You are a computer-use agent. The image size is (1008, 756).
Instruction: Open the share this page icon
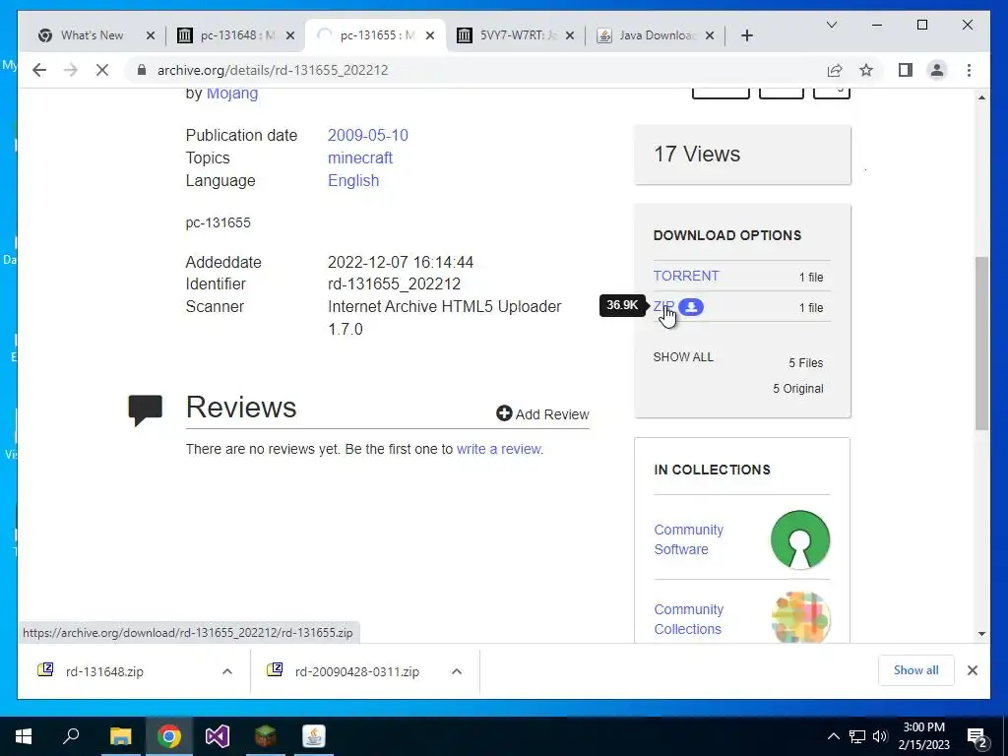(x=835, y=70)
